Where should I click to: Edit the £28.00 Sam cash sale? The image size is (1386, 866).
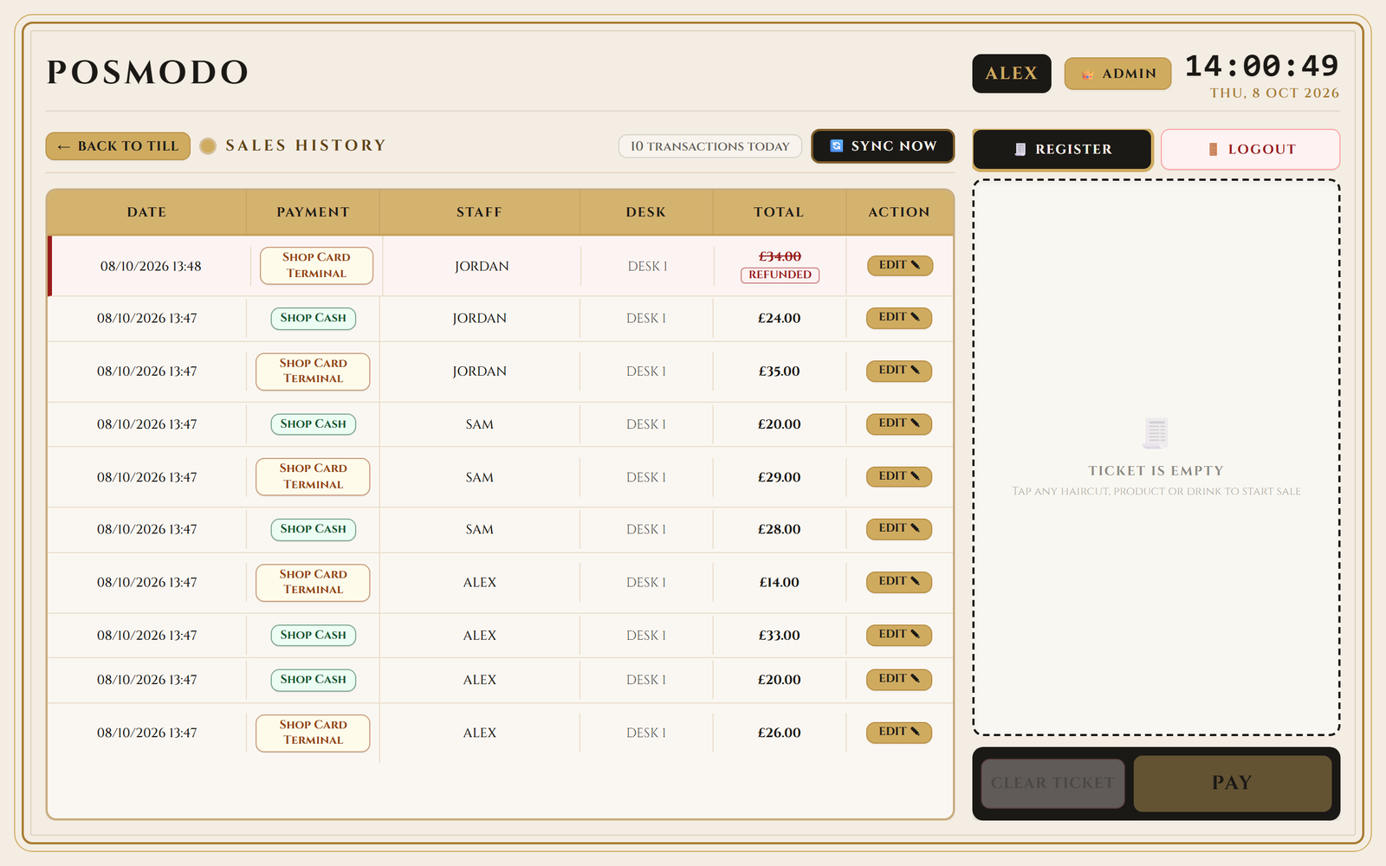899,528
